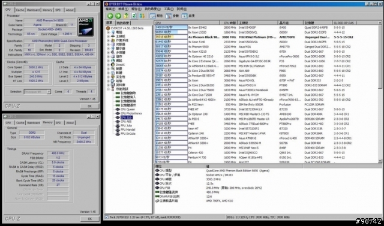Select the 2x Core 2 Duo E6700 row
Screen dimensions: 384x226
[266, 71]
